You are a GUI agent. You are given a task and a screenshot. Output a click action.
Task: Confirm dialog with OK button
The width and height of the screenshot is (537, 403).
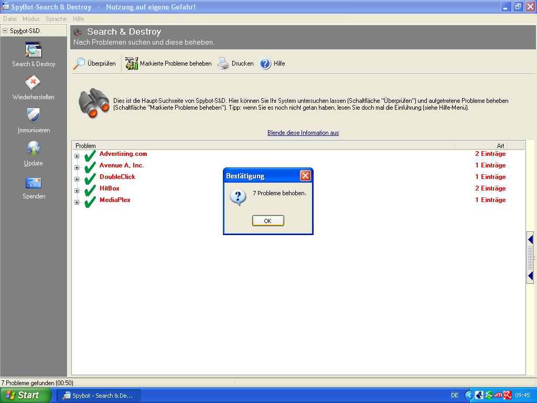[268, 221]
